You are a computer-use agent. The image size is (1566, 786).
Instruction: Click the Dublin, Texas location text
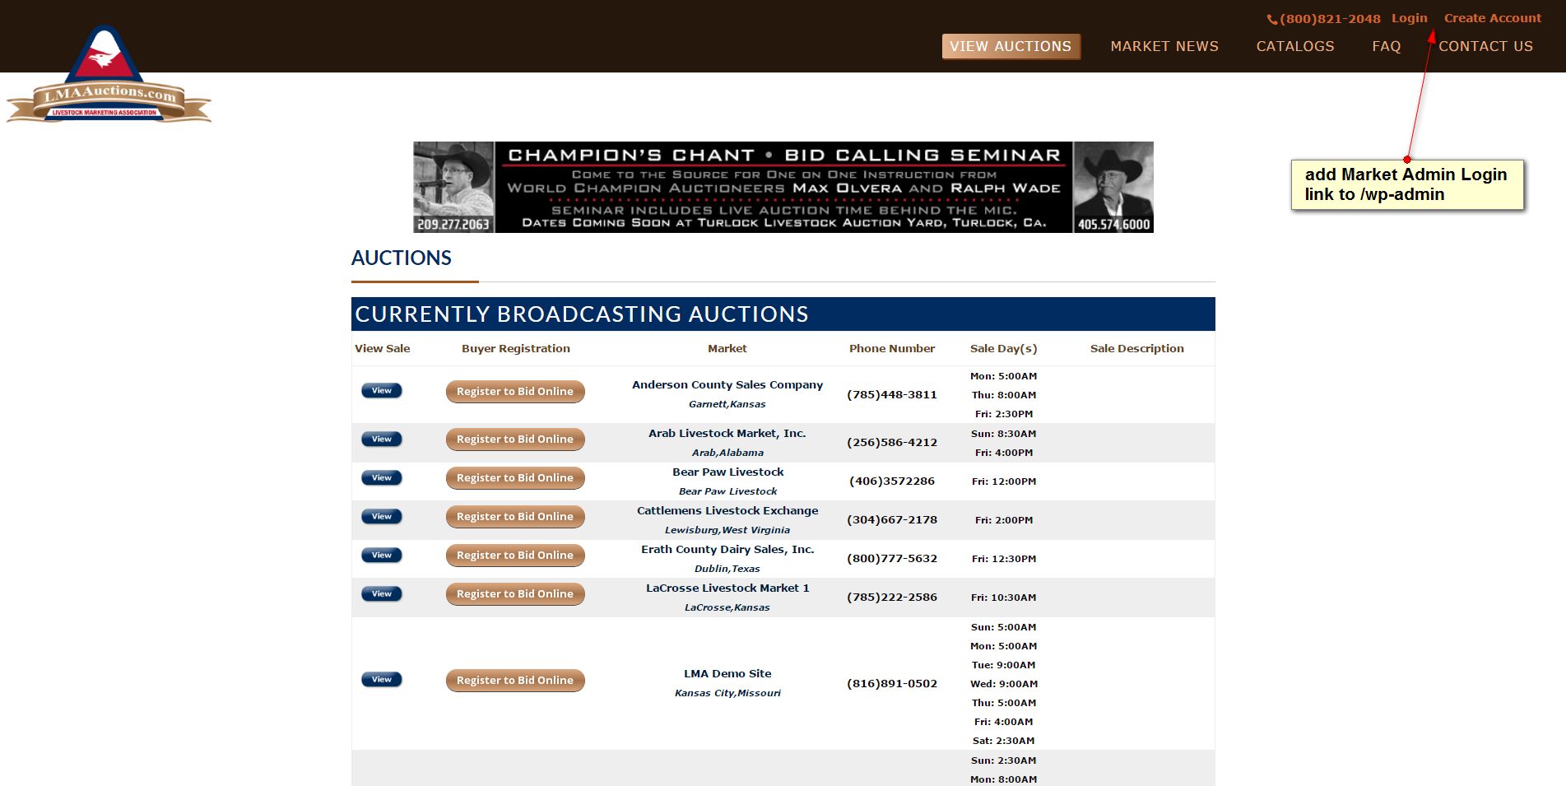(x=727, y=569)
